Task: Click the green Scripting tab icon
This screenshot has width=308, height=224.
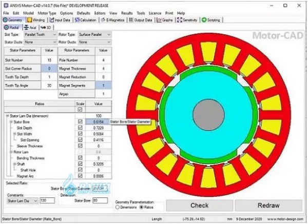Action: coord(204,20)
